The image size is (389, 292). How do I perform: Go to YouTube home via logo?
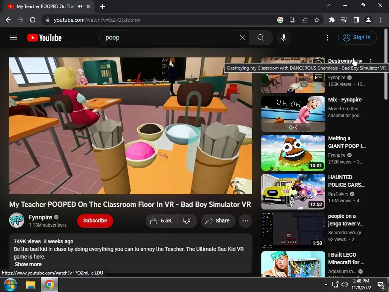(x=44, y=38)
